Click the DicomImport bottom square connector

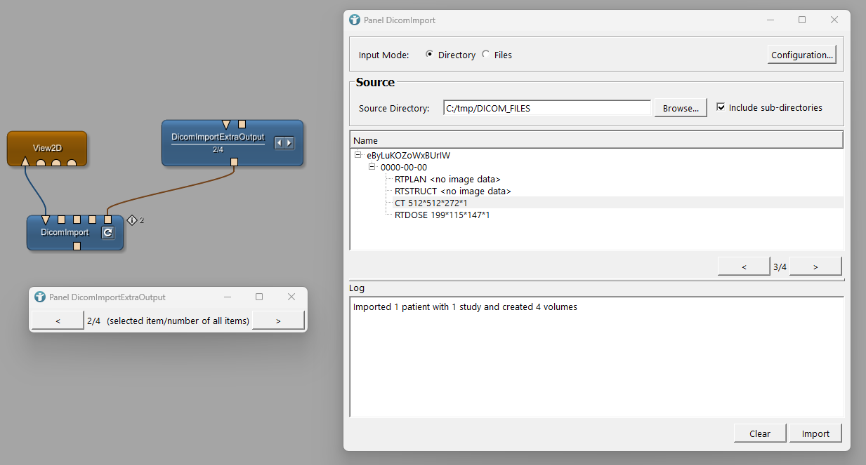(77, 246)
